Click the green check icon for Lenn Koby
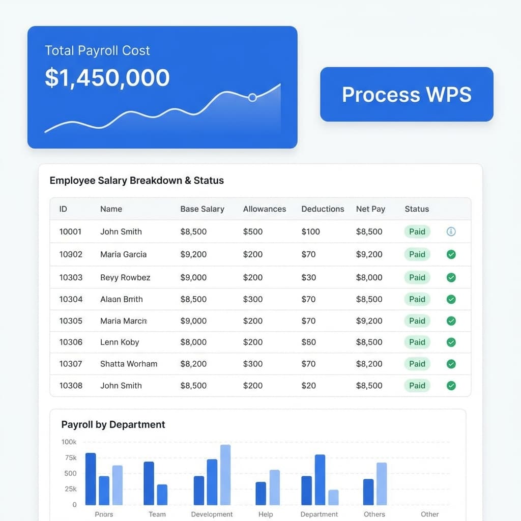The image size is (521, 521). tap(451, 342)
